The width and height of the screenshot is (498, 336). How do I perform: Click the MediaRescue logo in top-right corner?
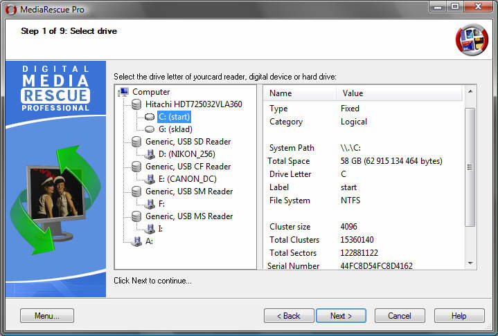pos(472,39)
